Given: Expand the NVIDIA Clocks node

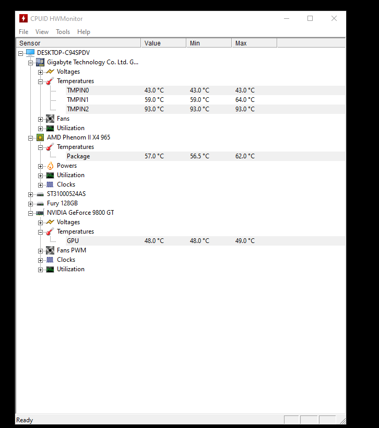Looking at the screenshot, I should [40, 260].
